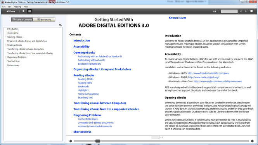Screen dimensions: 258x145
Task: Follow Transferring eBooks from / to a supported eReader link
Action: click(106, 109)
